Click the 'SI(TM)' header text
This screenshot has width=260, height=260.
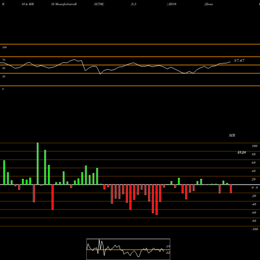click(x=99, y=4)
